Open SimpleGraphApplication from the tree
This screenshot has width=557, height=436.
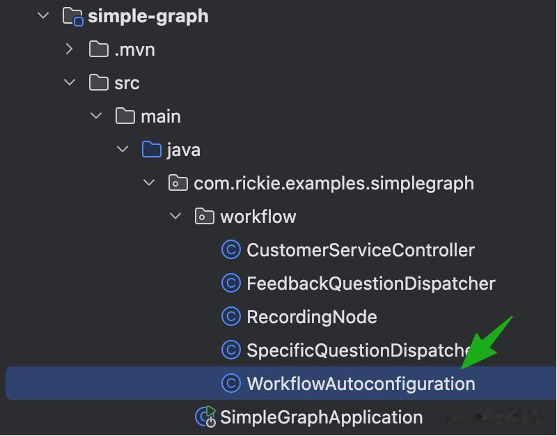tap(321, 417)
